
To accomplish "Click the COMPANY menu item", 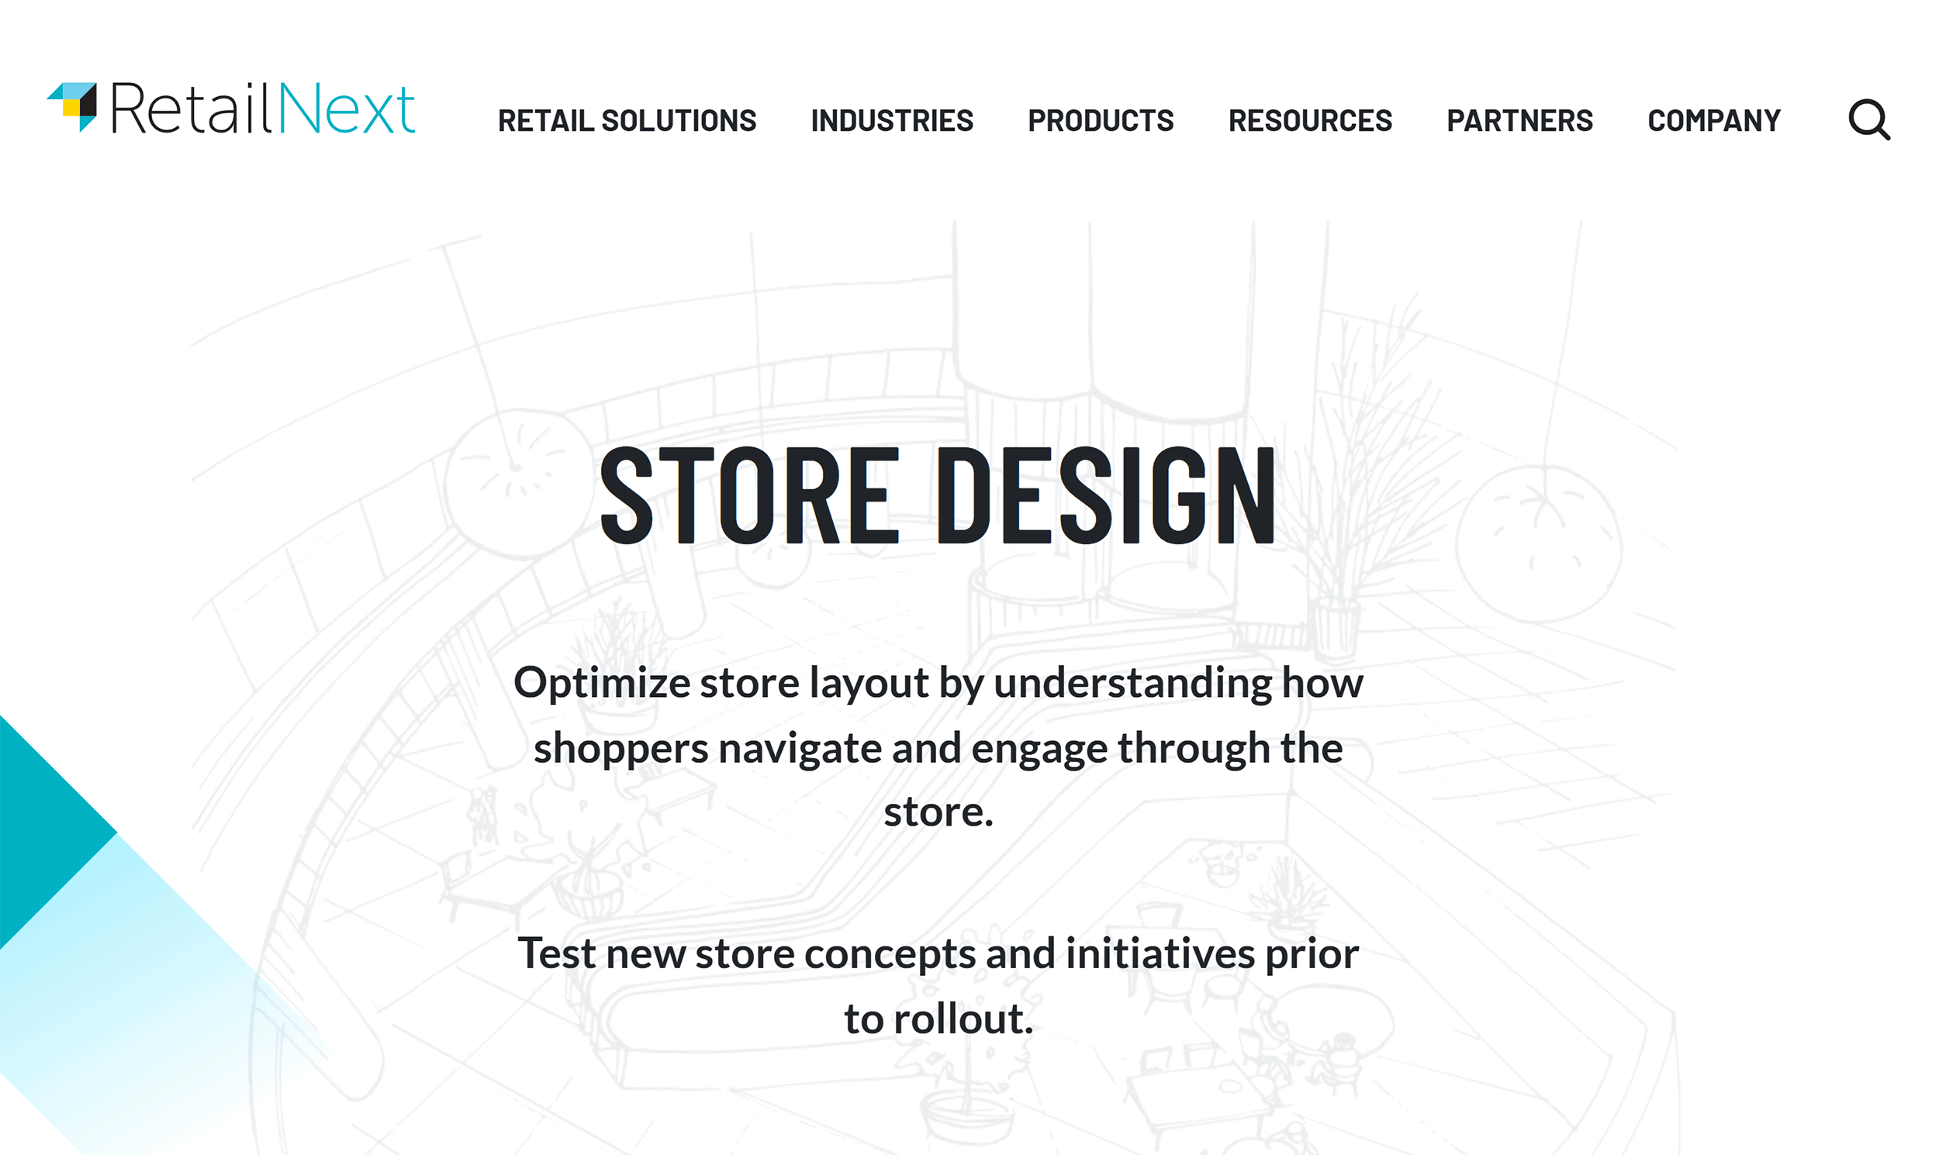I will 1712,119.
